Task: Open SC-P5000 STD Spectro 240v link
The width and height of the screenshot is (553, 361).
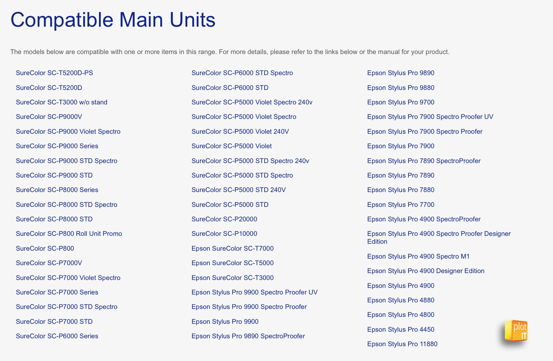Action: coord(250,161)
